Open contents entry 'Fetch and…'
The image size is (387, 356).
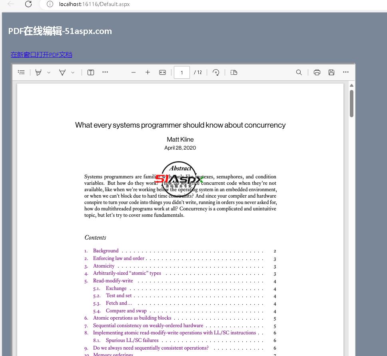119,303
